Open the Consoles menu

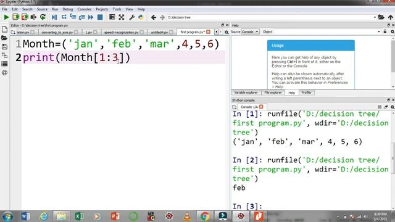pos(85,9)
